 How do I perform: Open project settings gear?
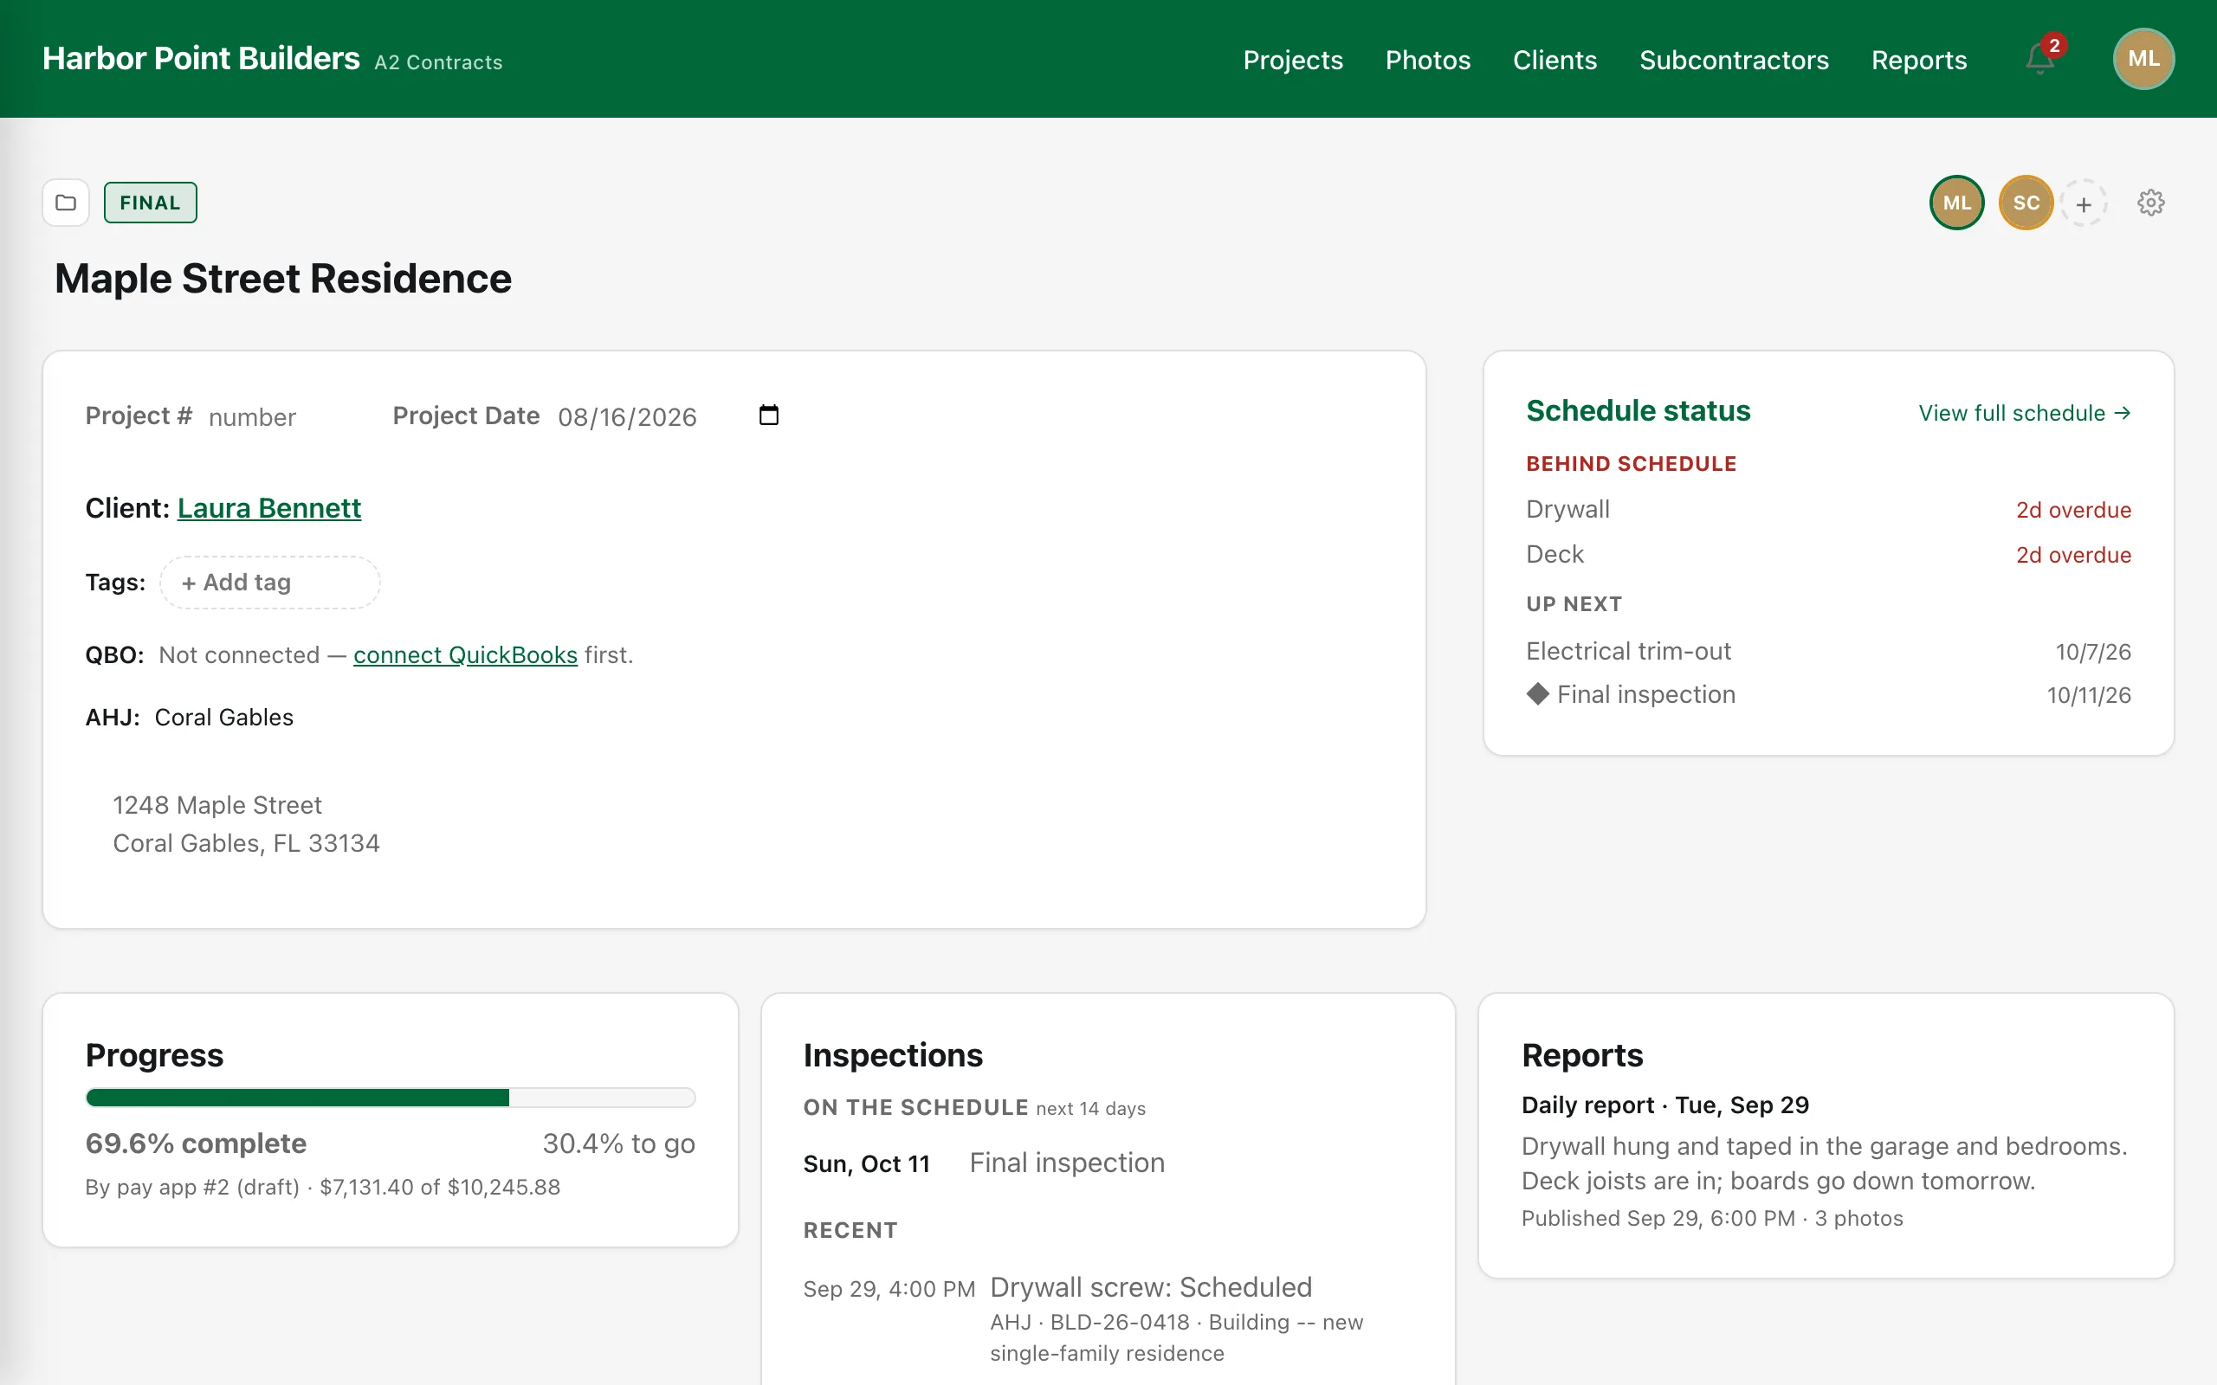pos(2150,203)
